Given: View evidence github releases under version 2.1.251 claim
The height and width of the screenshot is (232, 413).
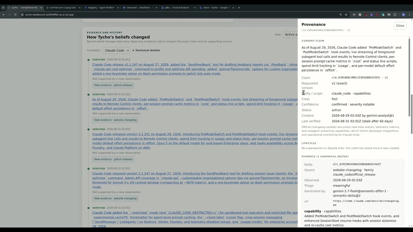Looking at the screenshot, I should coord(113,159).
